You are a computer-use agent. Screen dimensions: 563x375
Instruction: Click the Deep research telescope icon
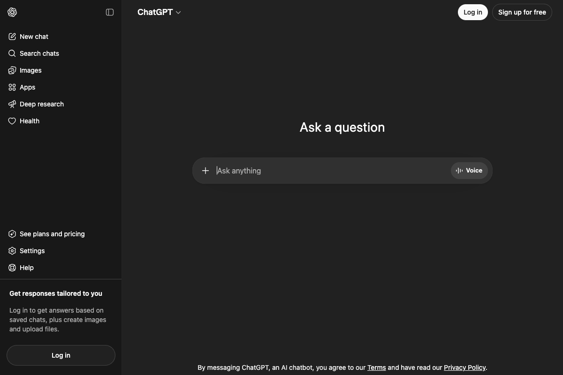(x=12, y=104)
